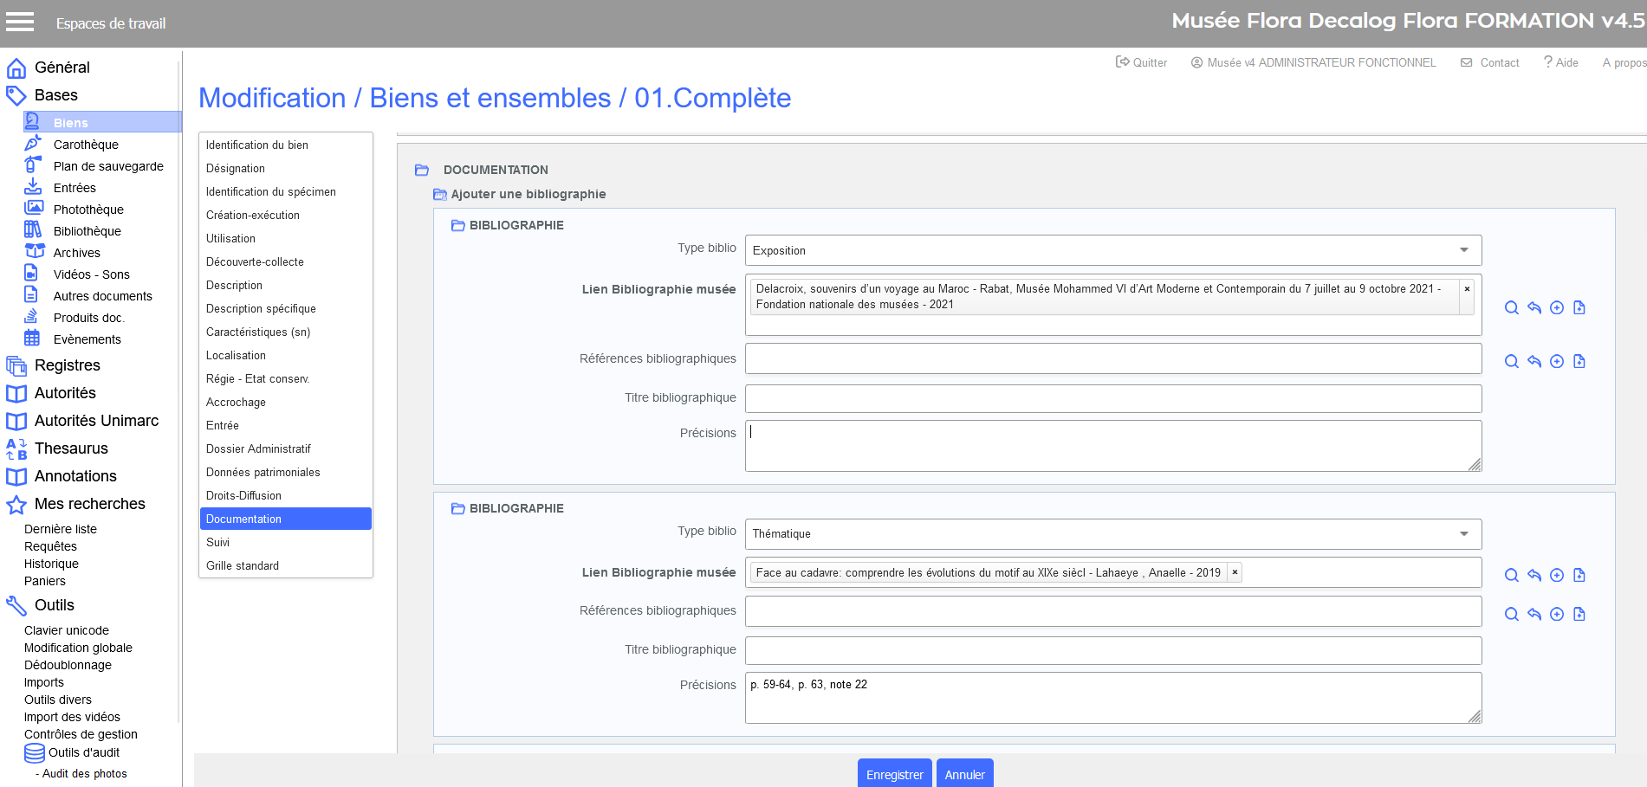Click undo arrow beside first Références bibliographiques
The width and height of the screenshot is (1647, 787).
click(1534, 362)
